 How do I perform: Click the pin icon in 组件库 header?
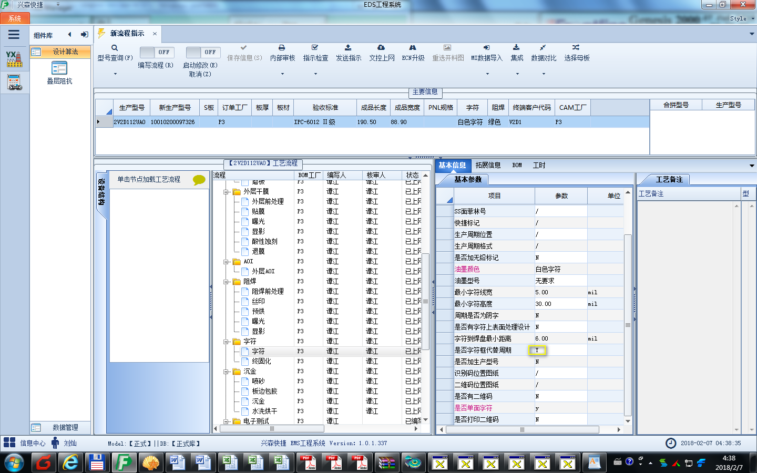(84, 35)
